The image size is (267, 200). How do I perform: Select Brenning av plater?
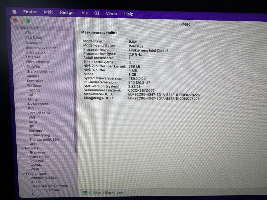(x=41, y=47)
